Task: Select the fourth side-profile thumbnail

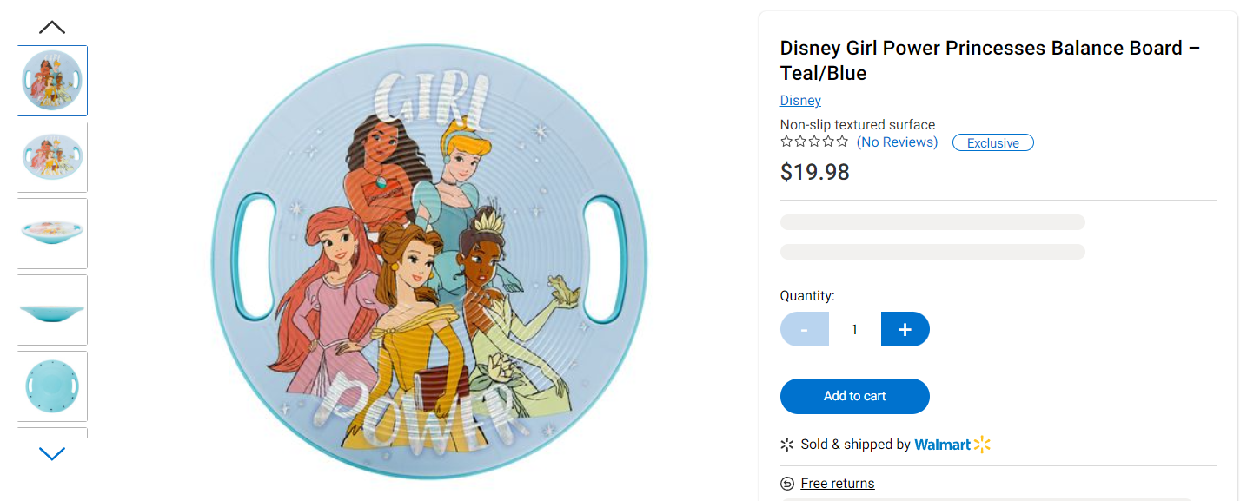Action: pos(52,310)
